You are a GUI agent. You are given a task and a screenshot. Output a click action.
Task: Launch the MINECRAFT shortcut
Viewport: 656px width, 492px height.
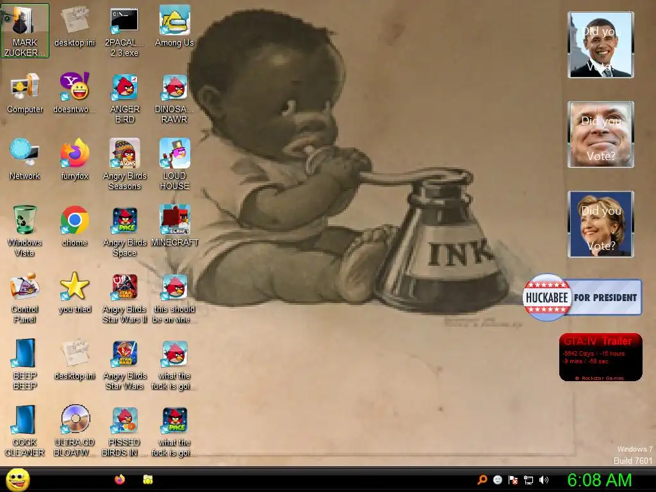tap(174, 226)
